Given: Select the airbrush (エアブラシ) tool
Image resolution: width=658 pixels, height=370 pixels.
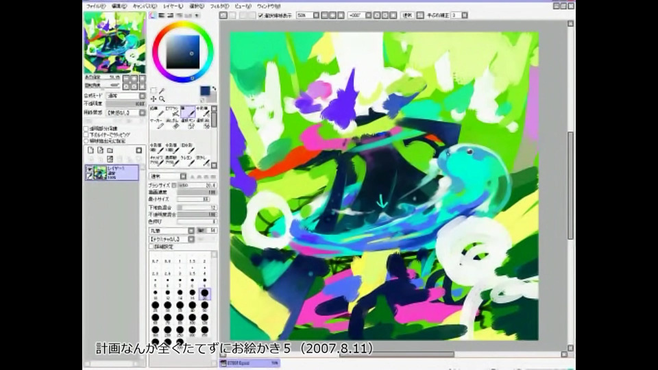Looking at the screenshot, I should pyautogui.click(x=171, y=112).
